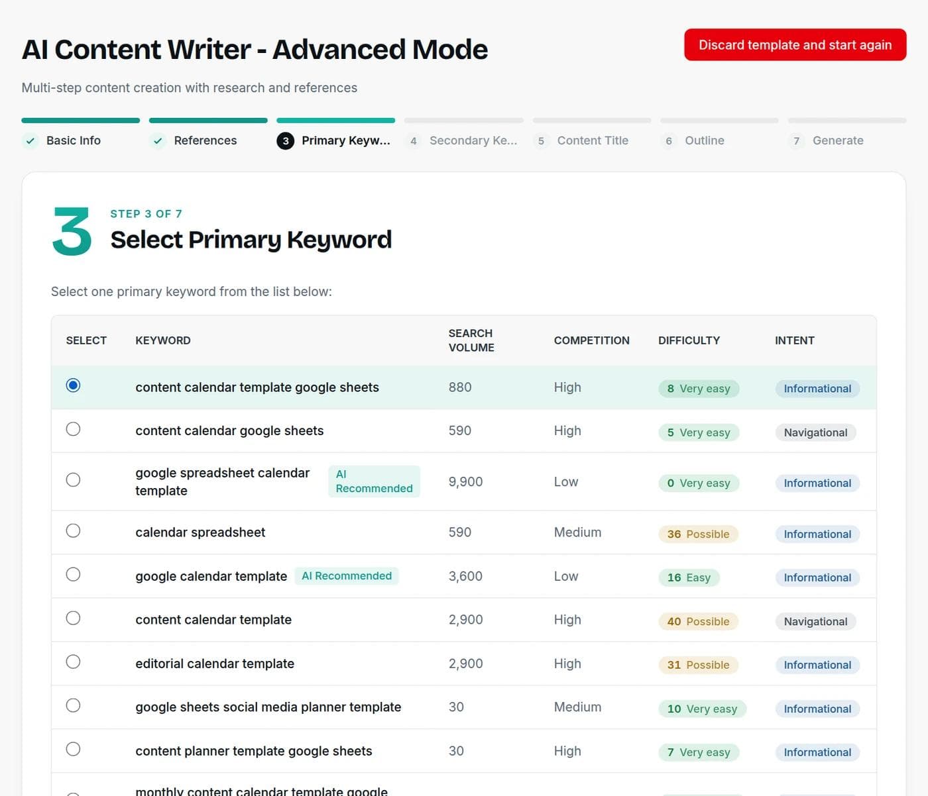Click search volume value 880
Image resolution: width=928 pixels, height=796 pixels.
click(x=460, y=387)
